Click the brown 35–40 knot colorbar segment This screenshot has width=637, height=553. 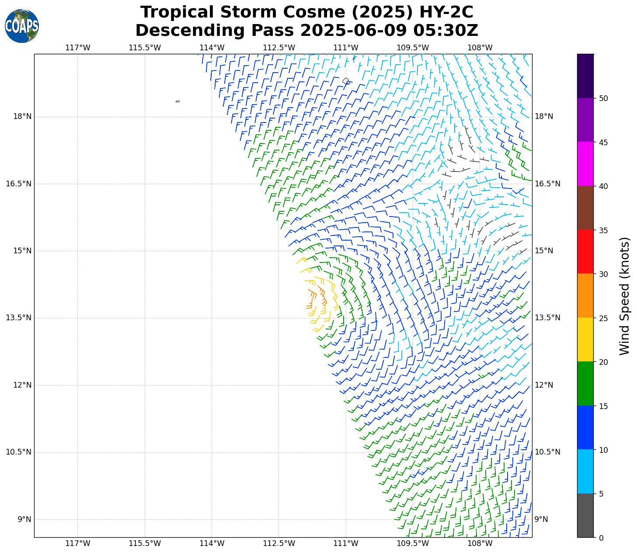[585, 208]
